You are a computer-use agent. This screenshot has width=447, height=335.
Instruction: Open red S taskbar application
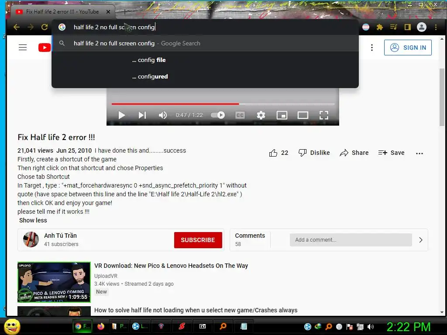(x=182, y=326)
